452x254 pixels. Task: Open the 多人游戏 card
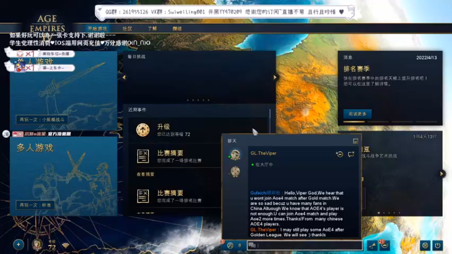64,176
